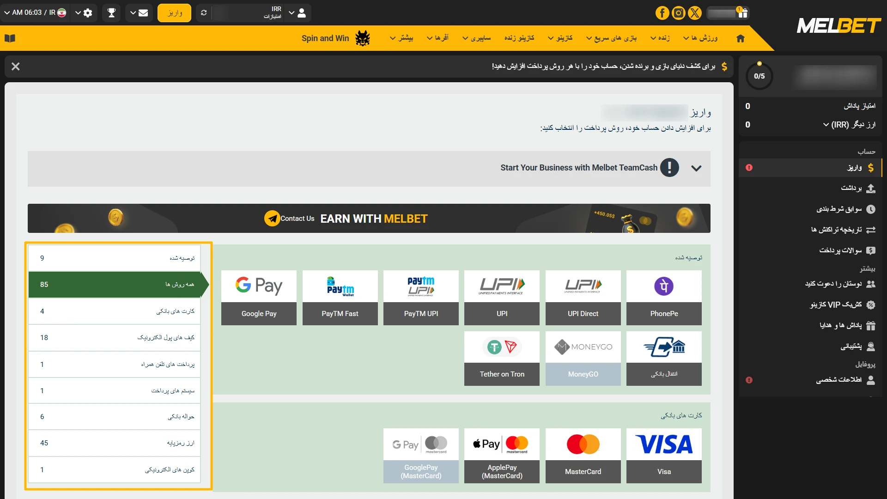This screenshot has height=499, width=887.
Task: Open the X (Twitter) social icon
Action: pos(694,13)
